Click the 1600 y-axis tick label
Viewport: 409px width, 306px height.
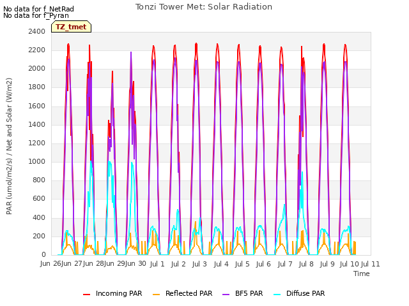point(37,106)
